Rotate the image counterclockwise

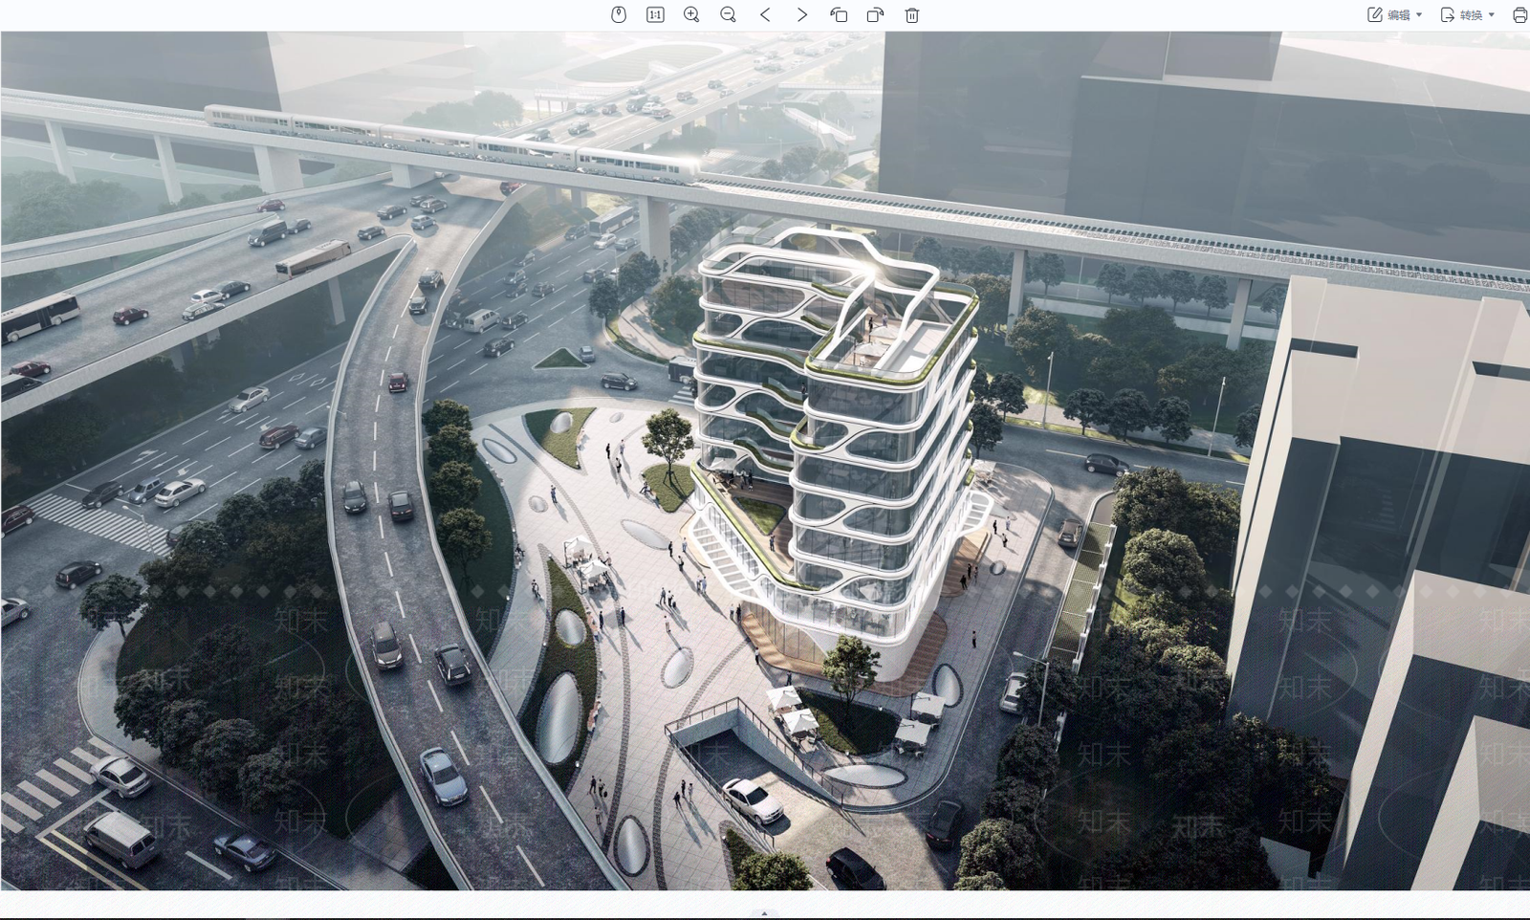[x=839, y=14]
